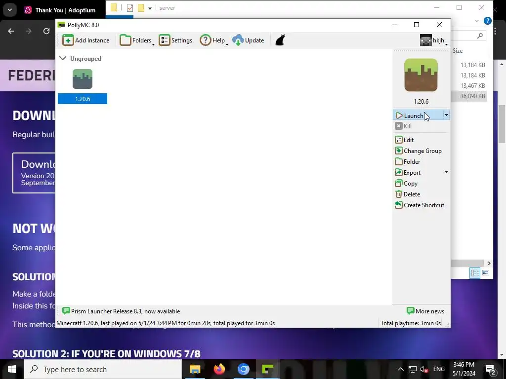Copy the selected instance
This screenshot has height=379, width=506.
pyautogui.click(x=406, y=184)
